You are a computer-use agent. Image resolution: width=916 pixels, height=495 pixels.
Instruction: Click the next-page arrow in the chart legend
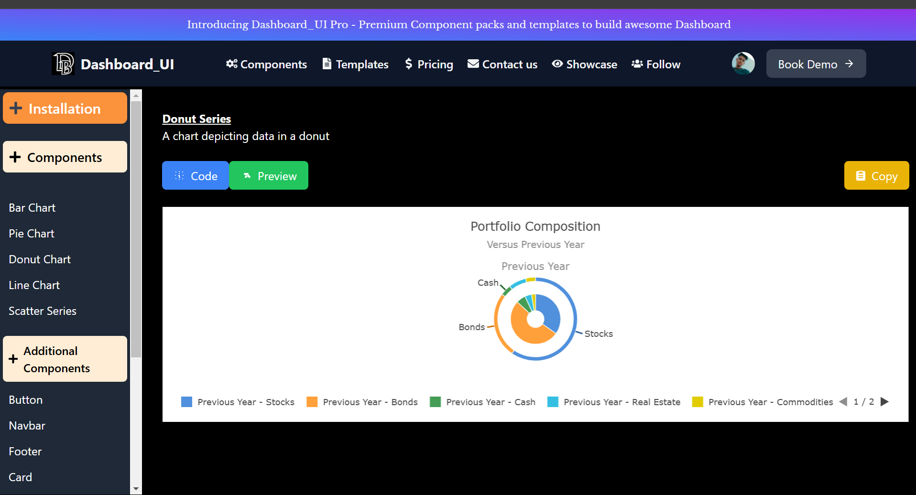point(885,402)
